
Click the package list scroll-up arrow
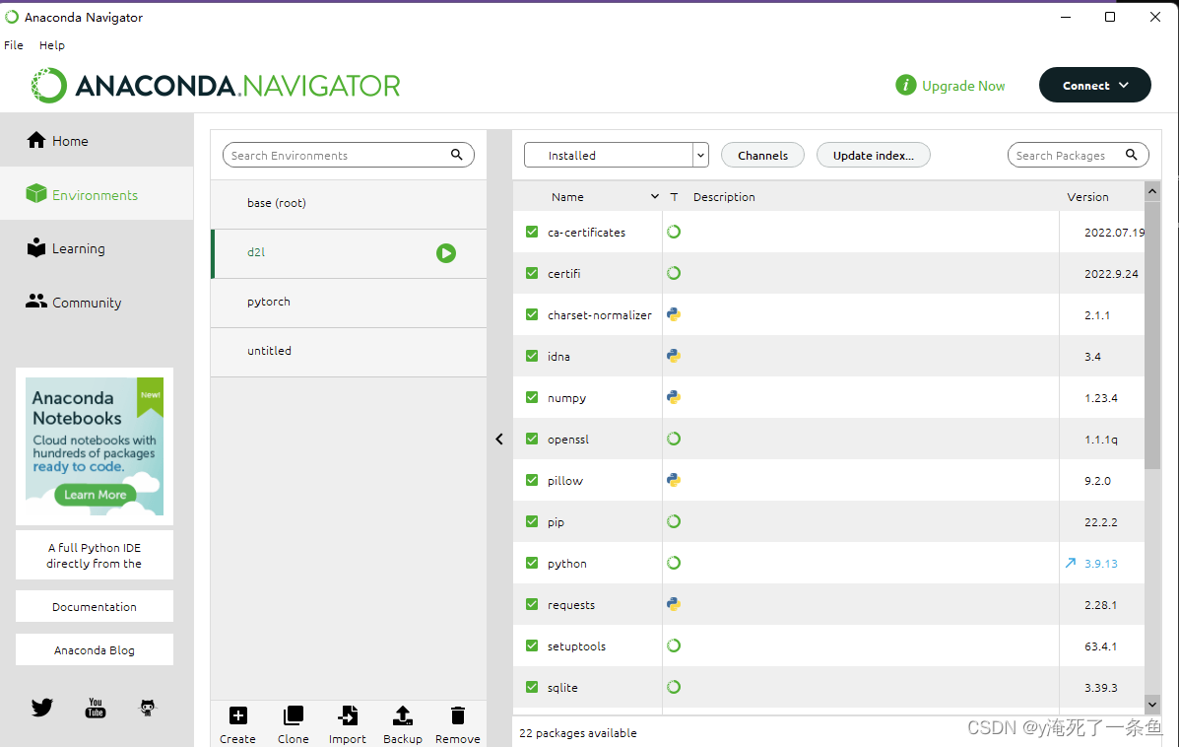point(1152,192)
